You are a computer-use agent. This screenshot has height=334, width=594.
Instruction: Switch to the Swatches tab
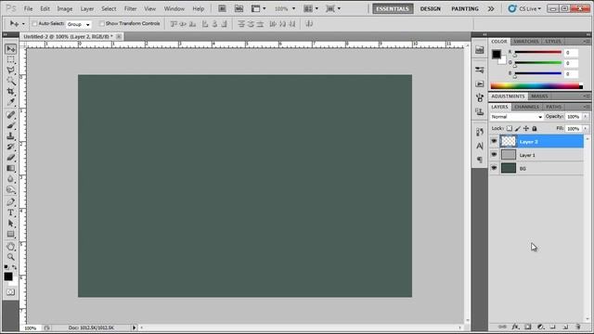pos(526,41)
